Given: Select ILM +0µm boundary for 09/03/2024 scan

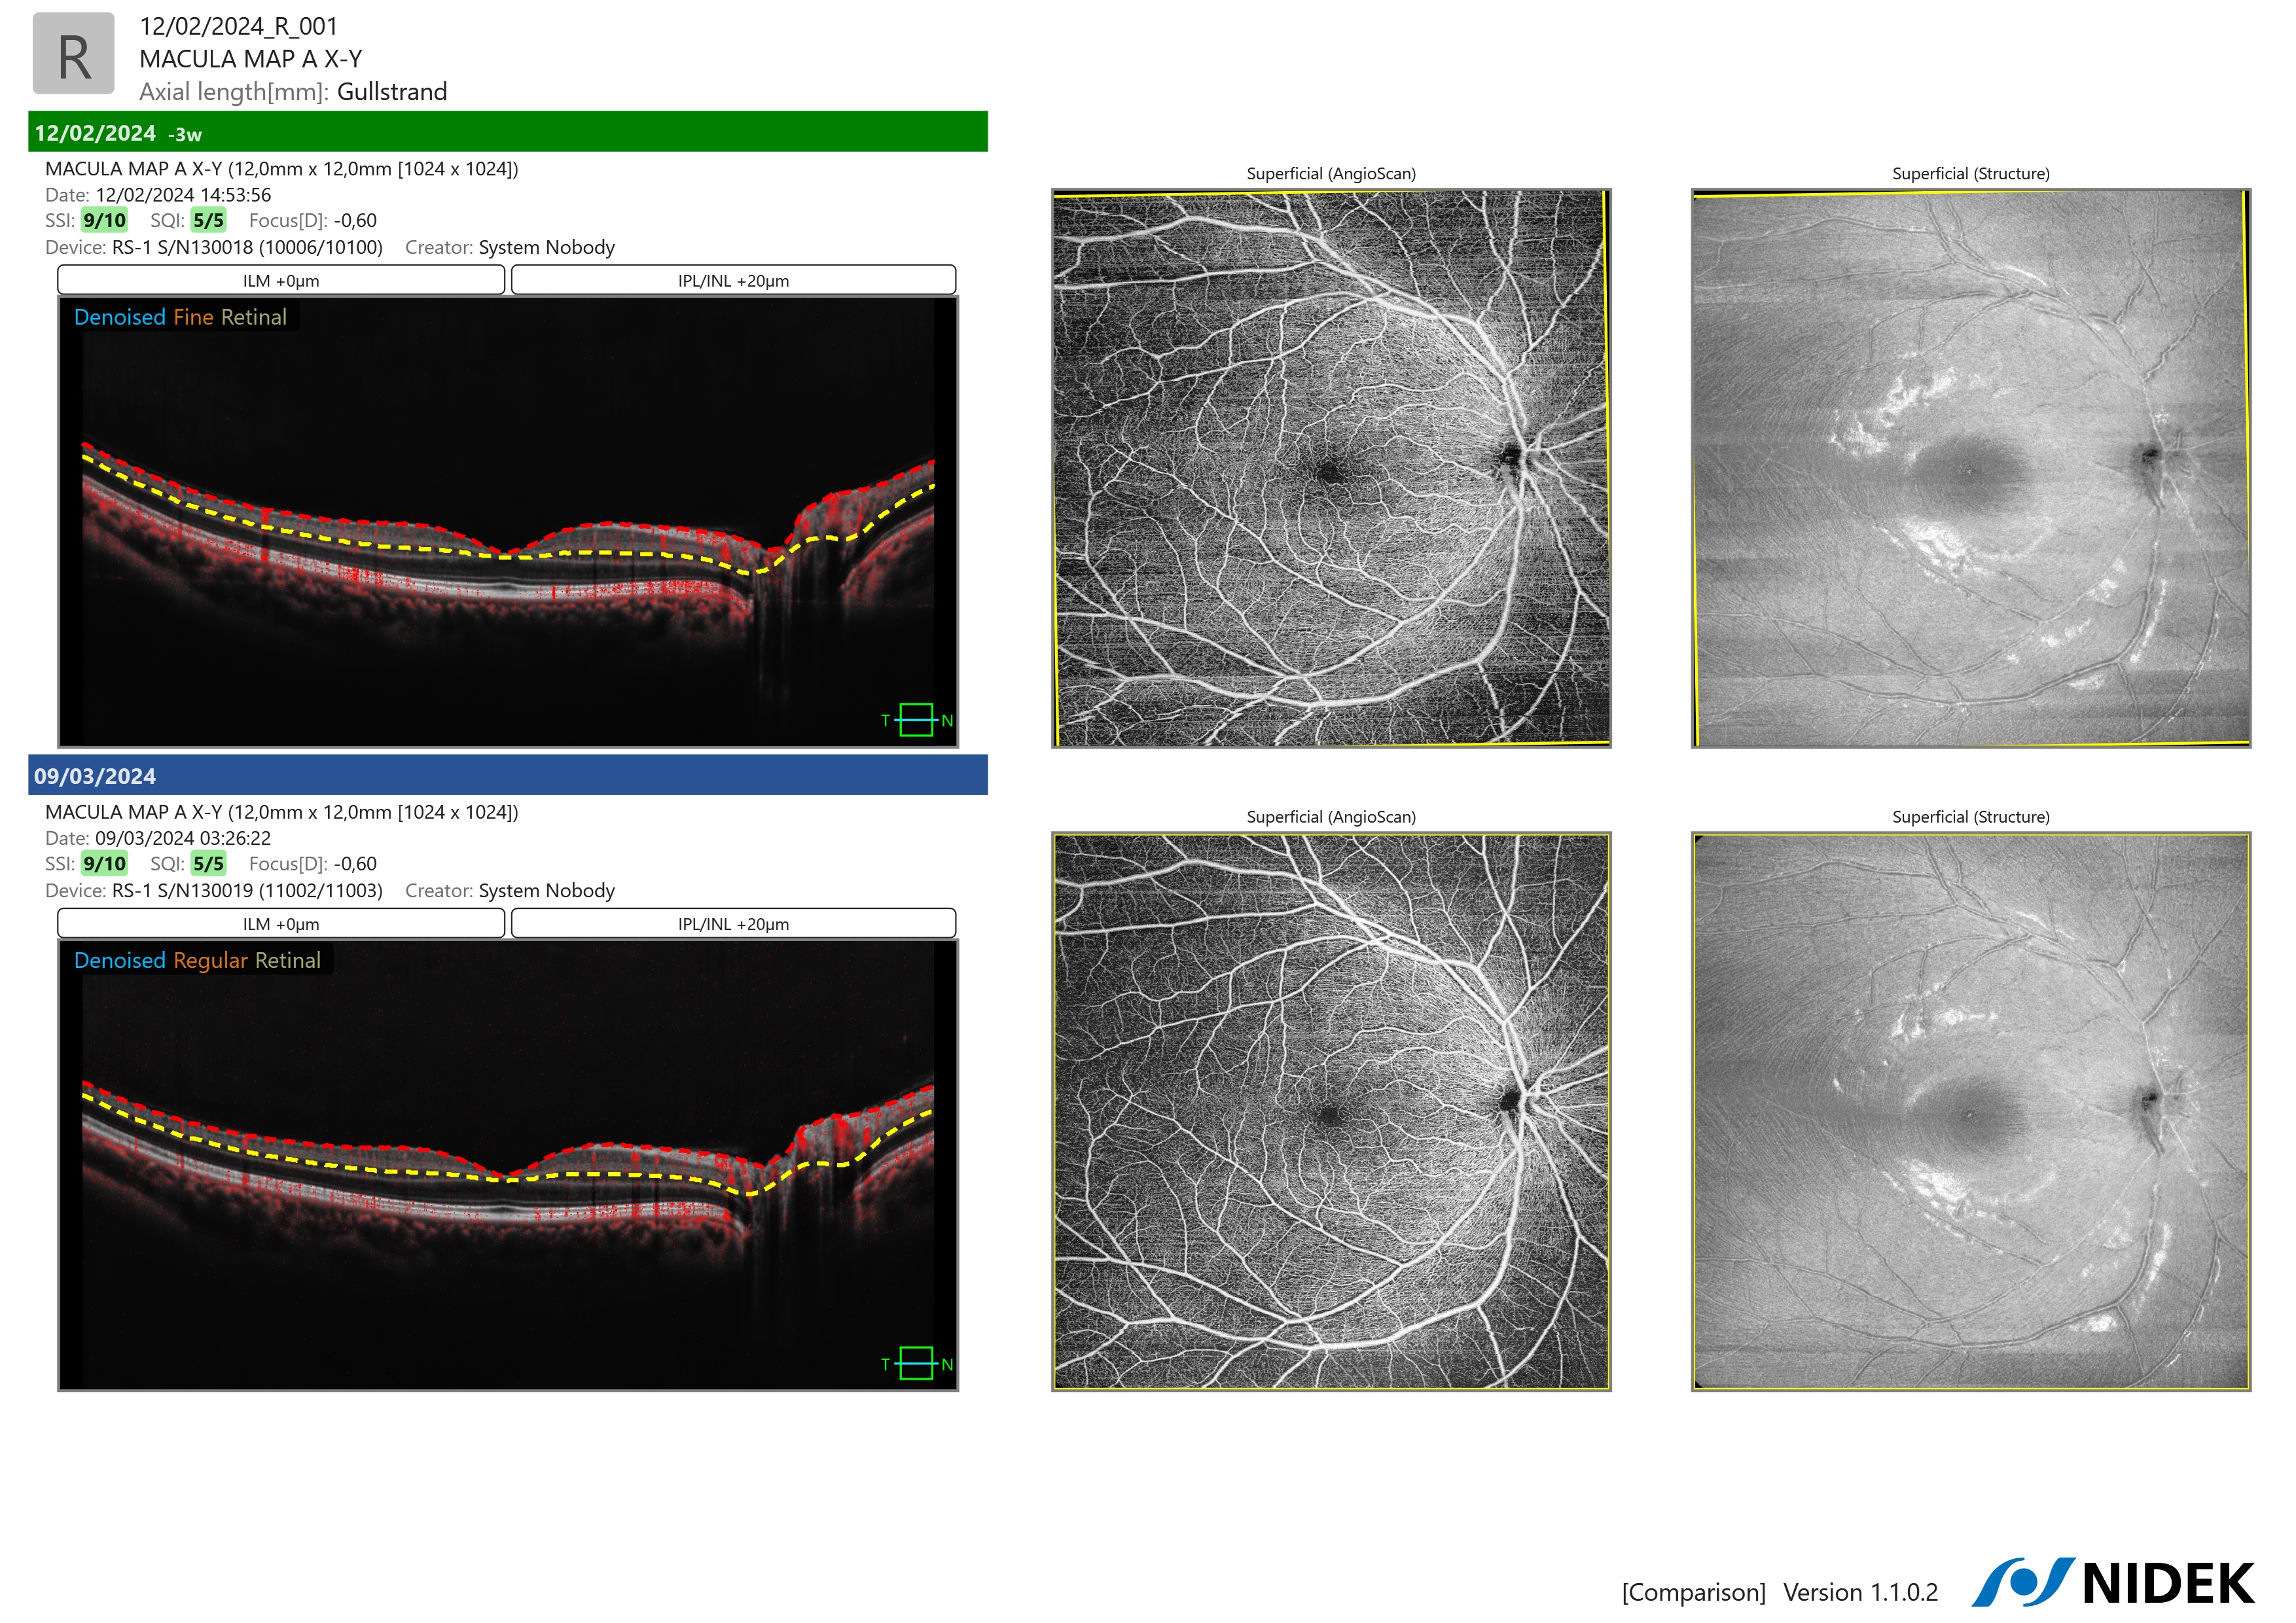Looking at the screenshot, I should (x=281, y=924).
